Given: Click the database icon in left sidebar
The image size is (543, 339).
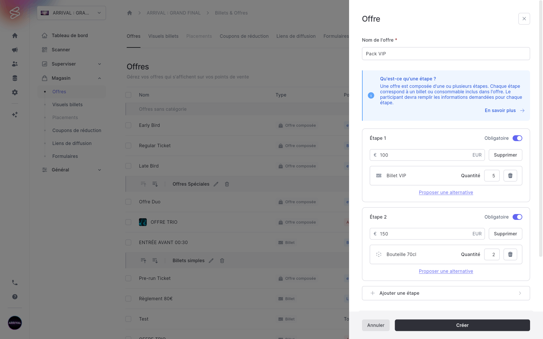Looking at the screenshot, I should (15, 78).
